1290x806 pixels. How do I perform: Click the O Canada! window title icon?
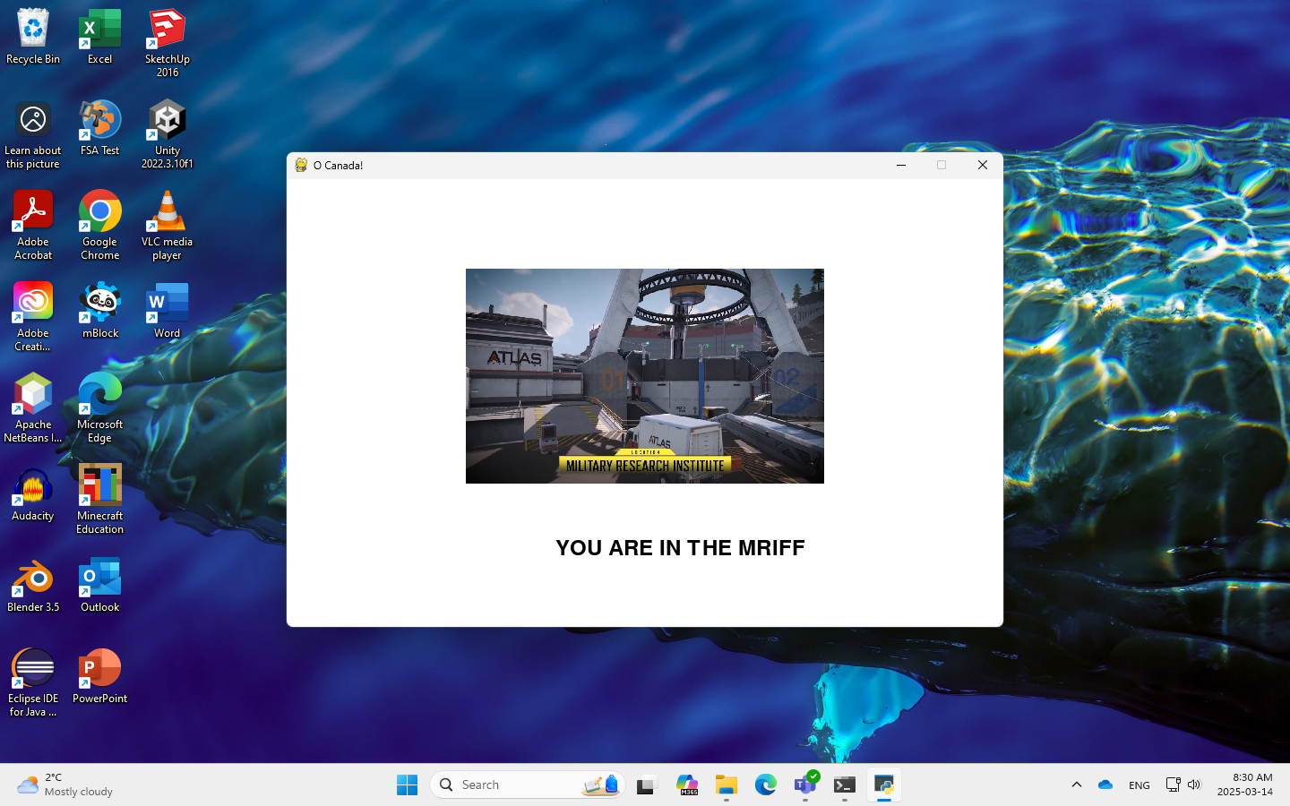[x=301, y=165]
